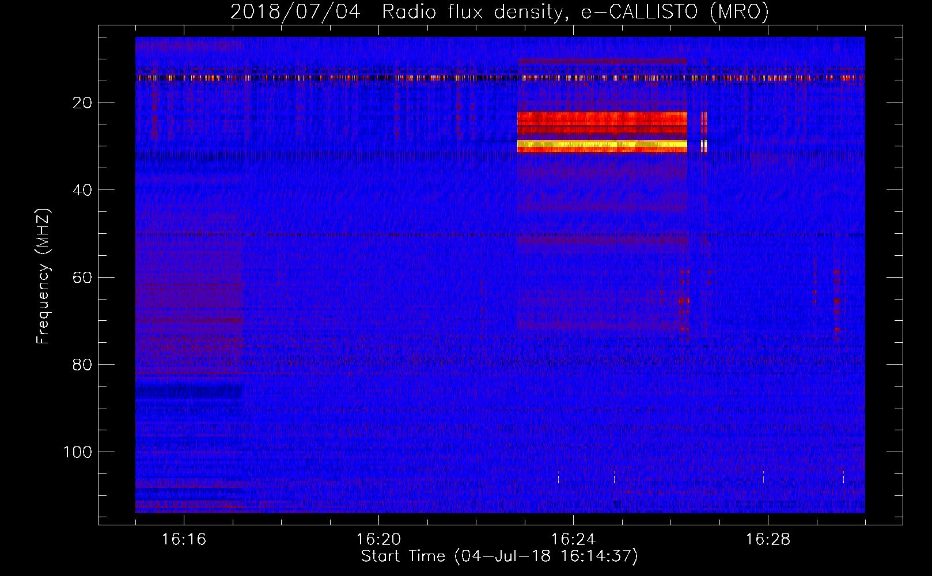Click the '40' frequency tick label
932x576 pixels.
(83, 190)
